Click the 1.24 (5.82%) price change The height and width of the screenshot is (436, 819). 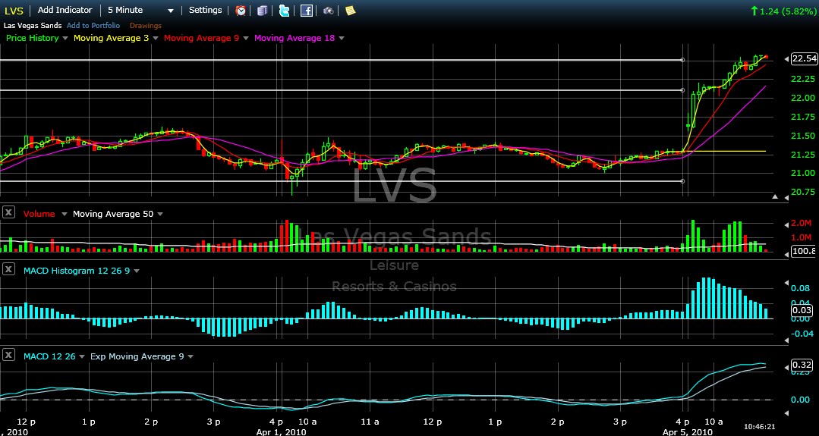783,10
